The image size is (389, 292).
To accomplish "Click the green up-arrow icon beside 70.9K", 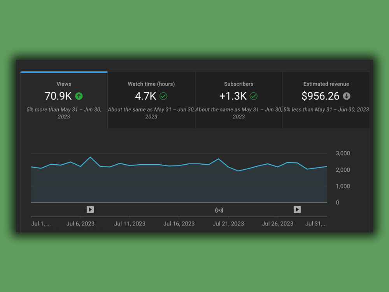I will point(79,96).
